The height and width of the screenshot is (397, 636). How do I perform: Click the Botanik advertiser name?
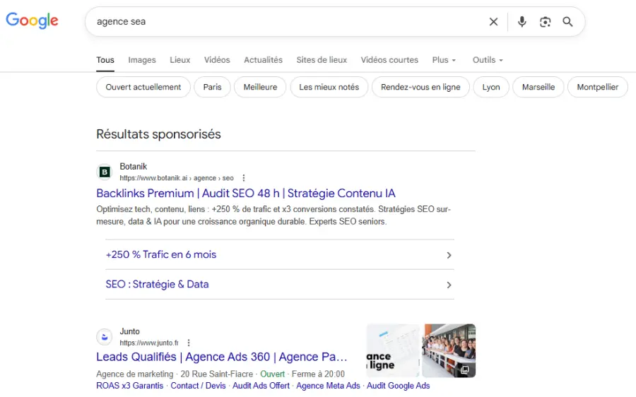133,167
